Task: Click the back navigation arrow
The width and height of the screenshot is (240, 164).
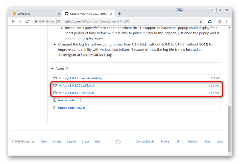Action: [x=13, y=21]
